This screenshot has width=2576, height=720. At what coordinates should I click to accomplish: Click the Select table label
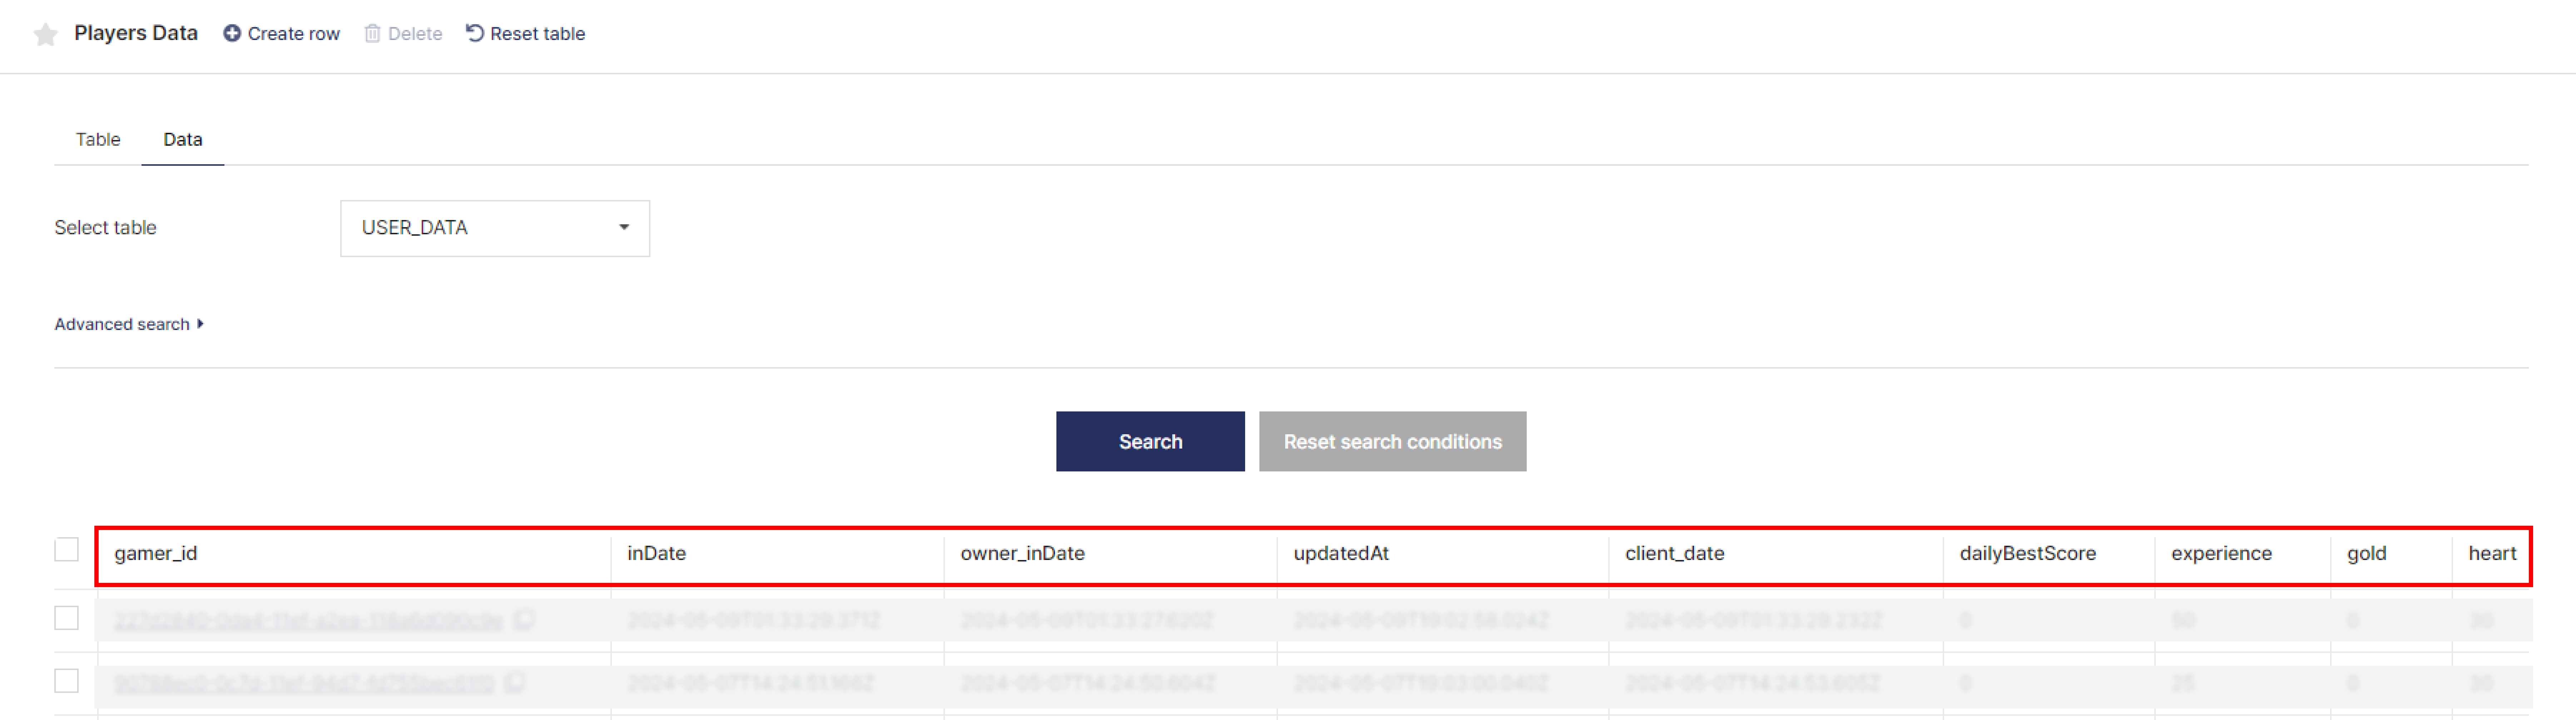click(105, 227)
